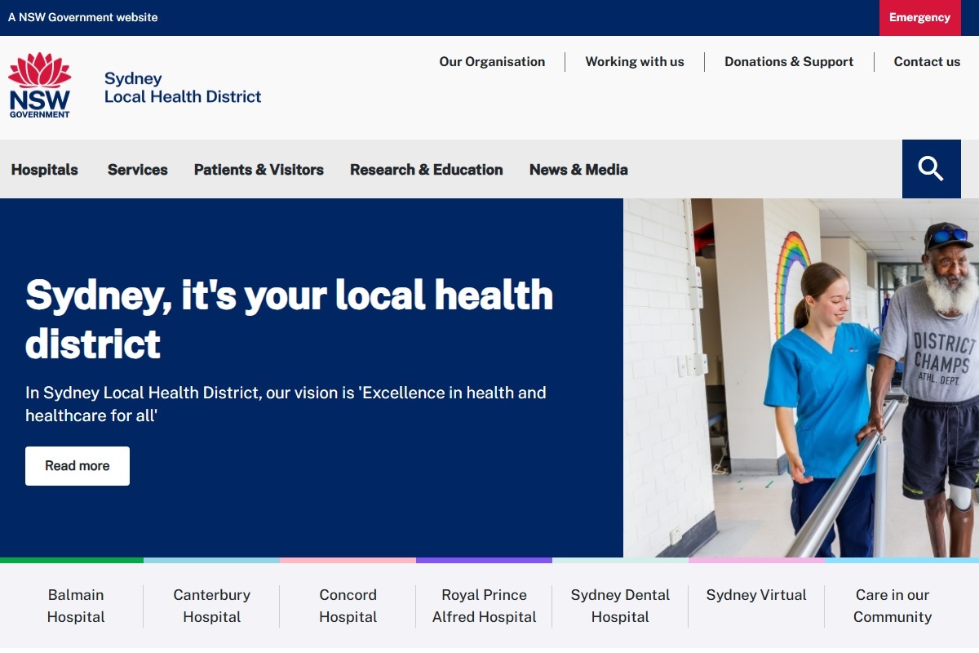Viewport: 979px width, 653px height.
Task: Select Concord Hospital link
Action: [348, 606]
